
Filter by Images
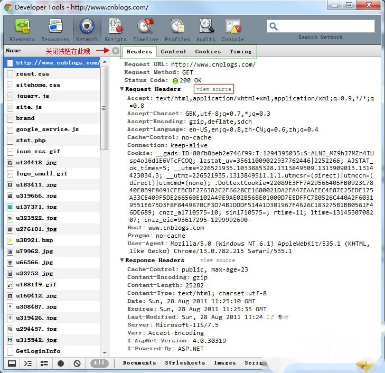(x=224, y=362)
